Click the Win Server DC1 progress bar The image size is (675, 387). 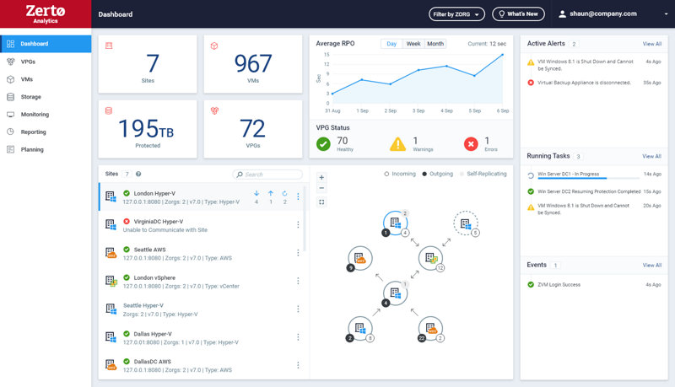click(588, 178)
